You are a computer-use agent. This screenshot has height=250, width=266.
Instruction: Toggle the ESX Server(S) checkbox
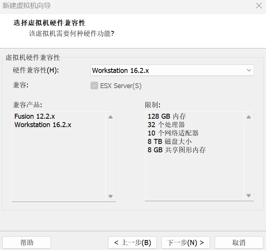tap(94, 85)
